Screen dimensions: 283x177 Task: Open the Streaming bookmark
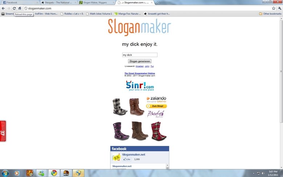pos(8,14)
